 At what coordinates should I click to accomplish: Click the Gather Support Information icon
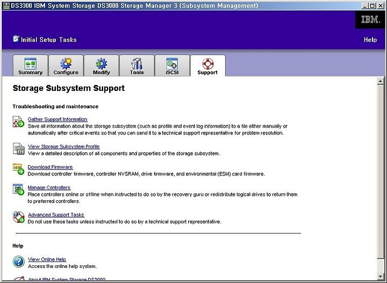[18, 122]
